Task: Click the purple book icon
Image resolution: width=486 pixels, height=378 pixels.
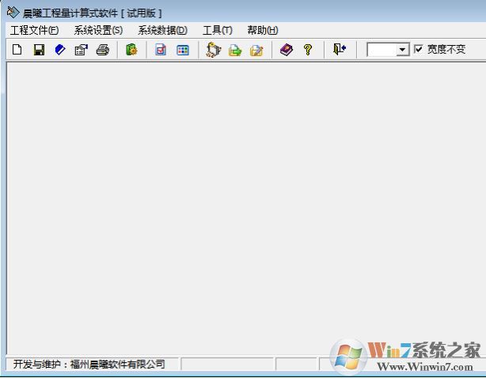Action: click(x=287, y=50)
